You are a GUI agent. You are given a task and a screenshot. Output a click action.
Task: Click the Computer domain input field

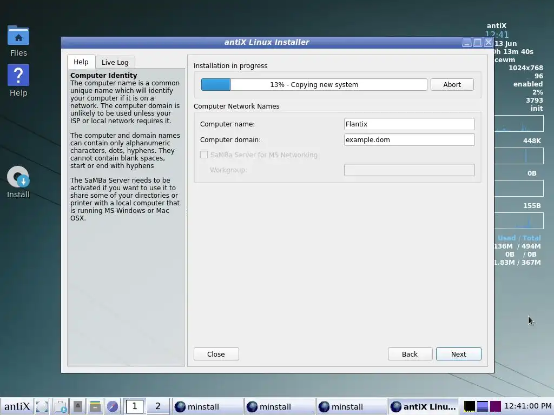[409, 139]
